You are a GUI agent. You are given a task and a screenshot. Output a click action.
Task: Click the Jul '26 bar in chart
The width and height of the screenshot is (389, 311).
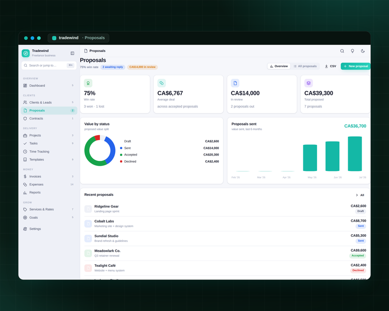355,154
